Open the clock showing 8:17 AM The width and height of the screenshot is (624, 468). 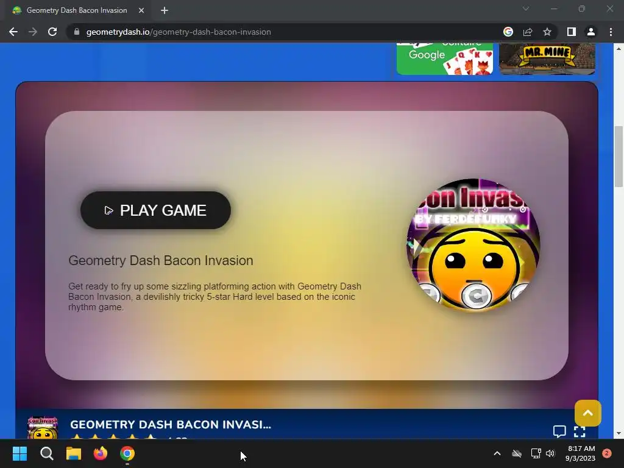(x=581, y=453)
